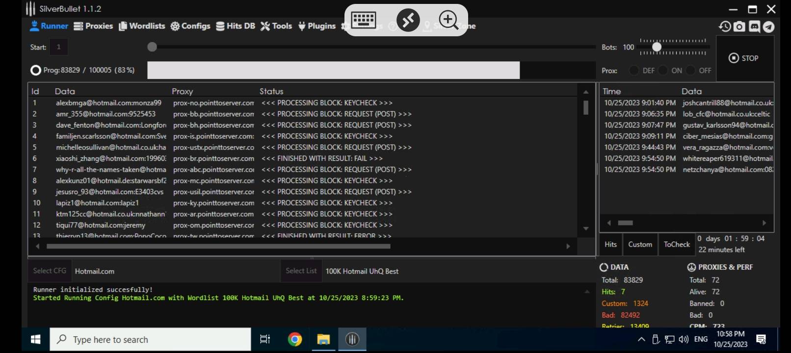
Task: Click the volume speaker tray icon
Action: coord(684,339)
